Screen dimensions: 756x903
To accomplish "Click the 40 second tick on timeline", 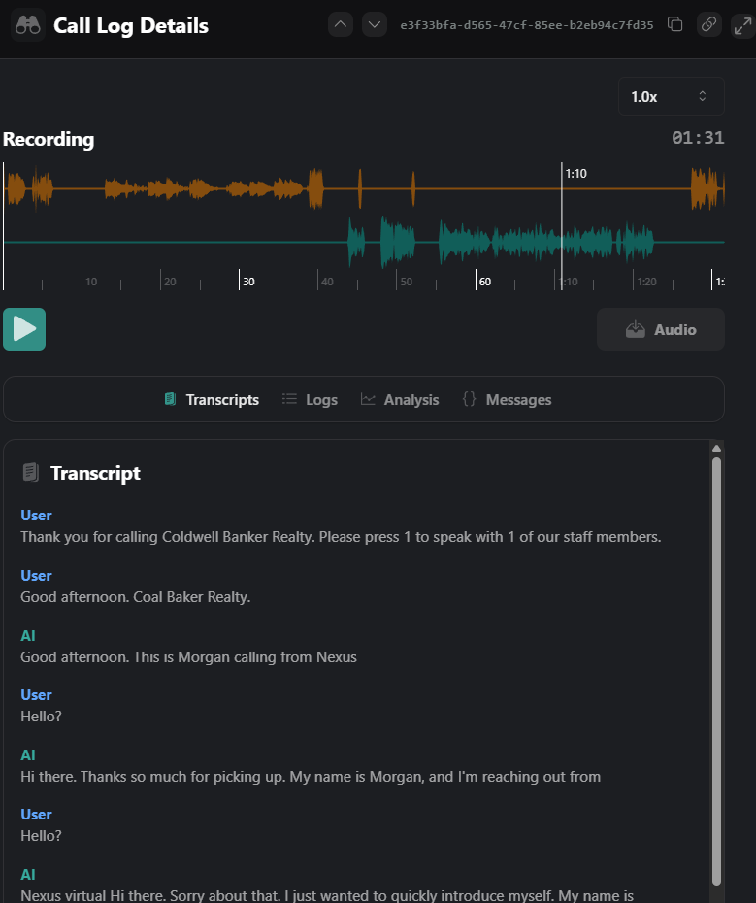I will tap(327, 282).
